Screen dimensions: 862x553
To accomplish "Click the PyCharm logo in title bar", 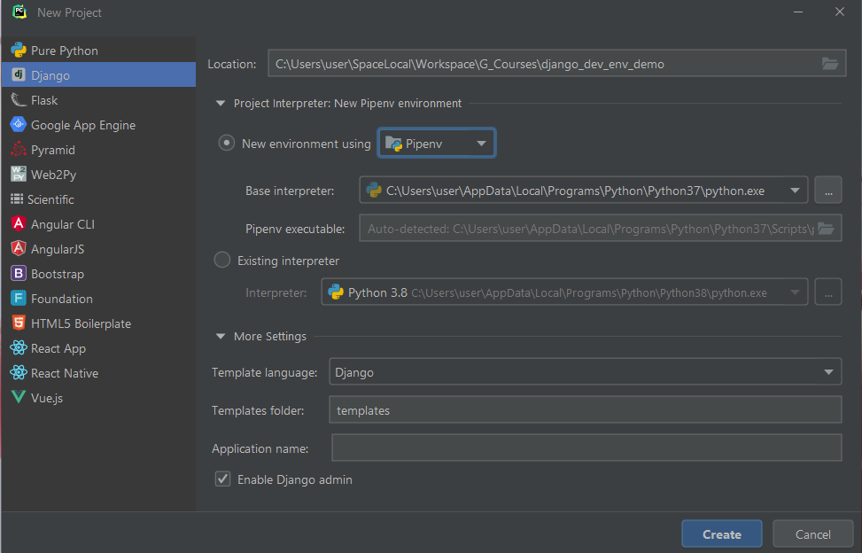I will [19, 12].
